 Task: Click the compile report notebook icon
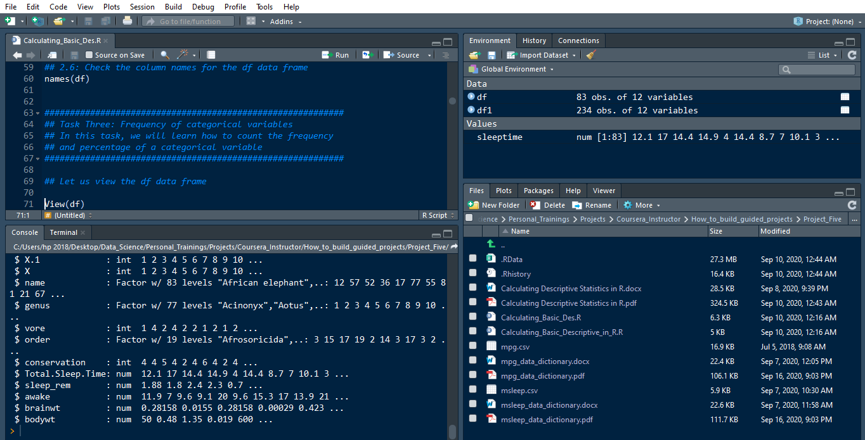(x=211, y=55)
